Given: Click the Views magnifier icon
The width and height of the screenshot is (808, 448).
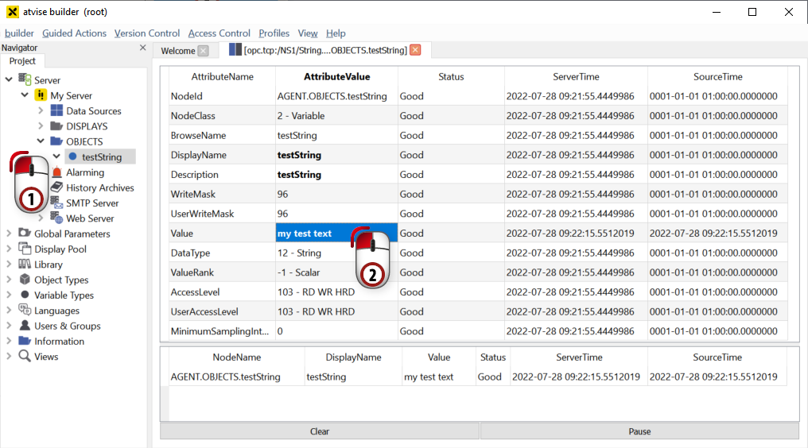Looking at the screenshot, I should (25, 357).
